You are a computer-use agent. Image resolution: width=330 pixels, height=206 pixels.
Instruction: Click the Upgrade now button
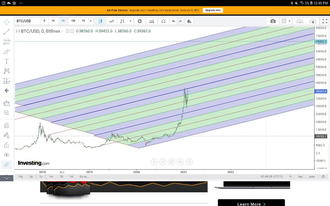213,10
